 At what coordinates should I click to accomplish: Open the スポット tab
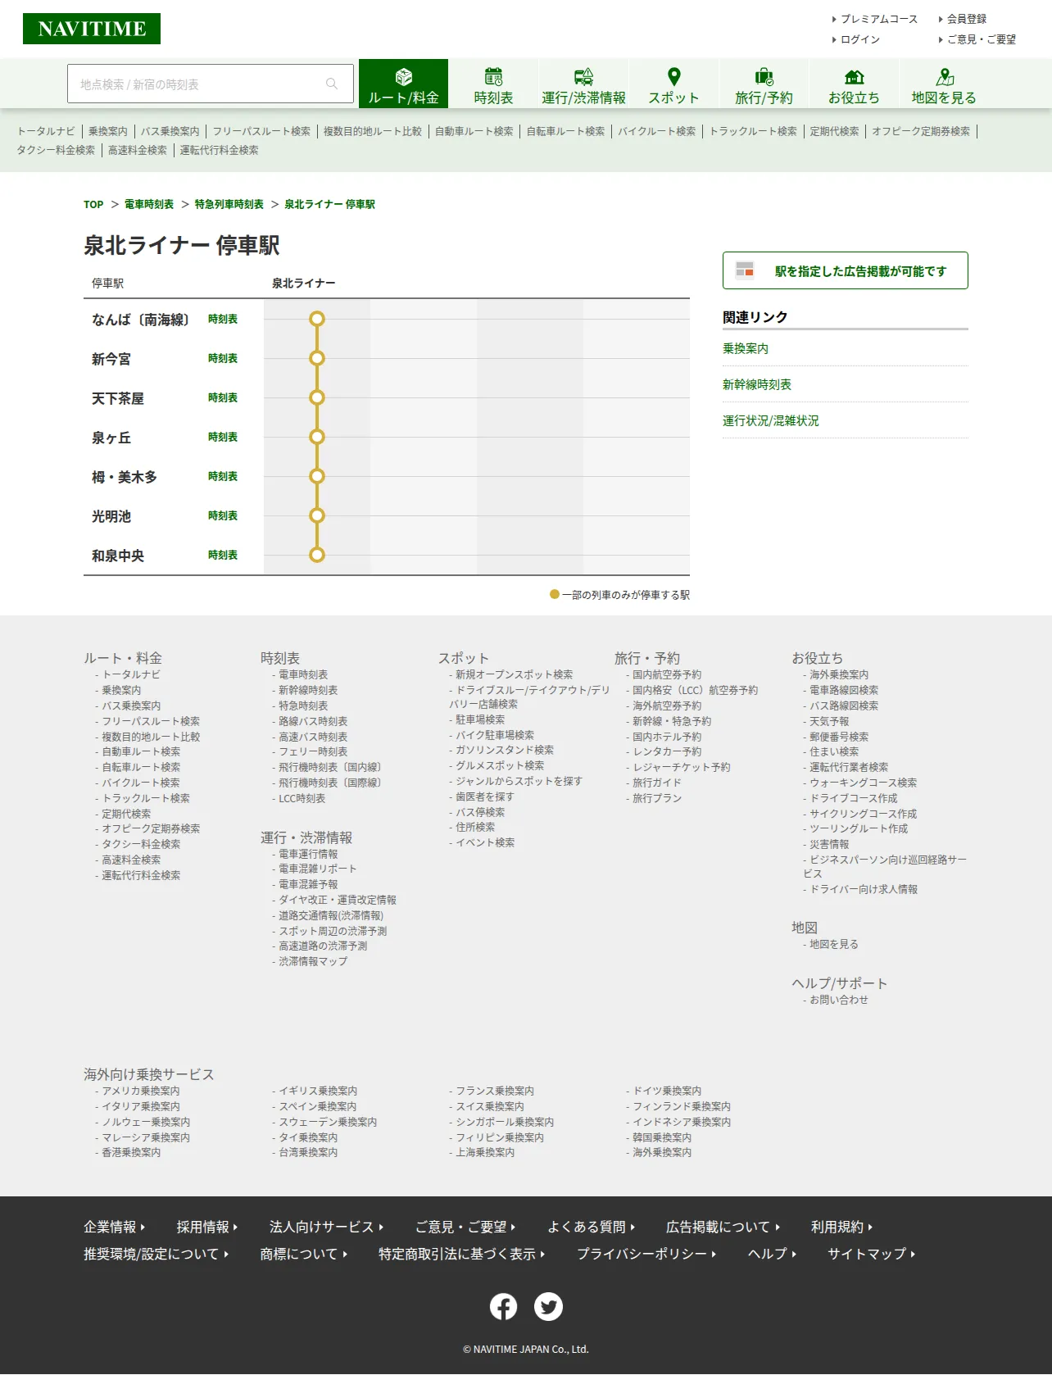point(673,84)
